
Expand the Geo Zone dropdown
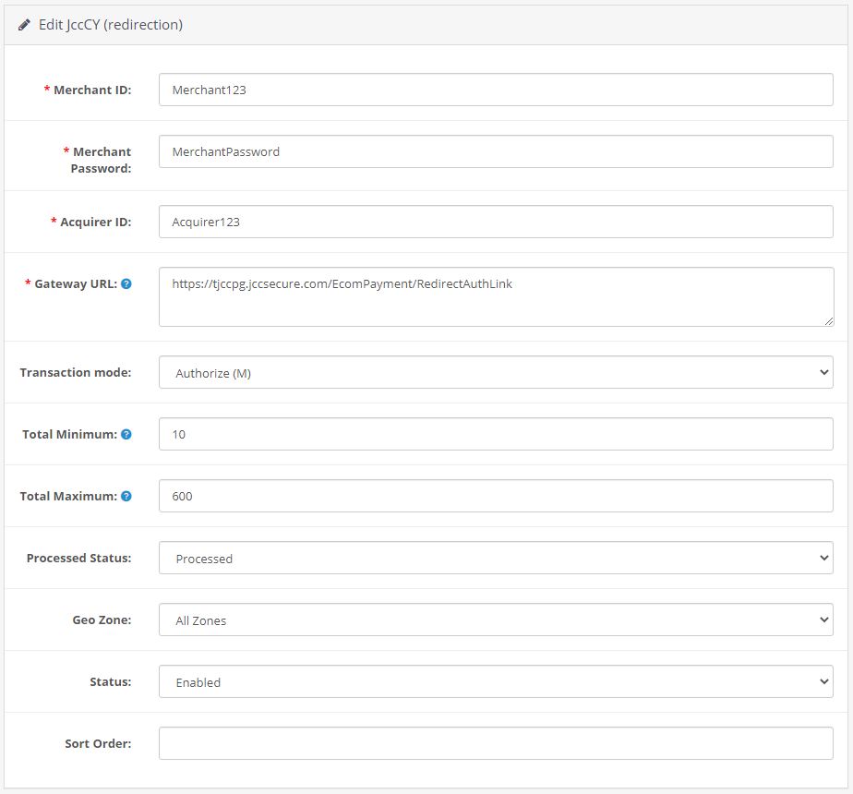(496, 620)
